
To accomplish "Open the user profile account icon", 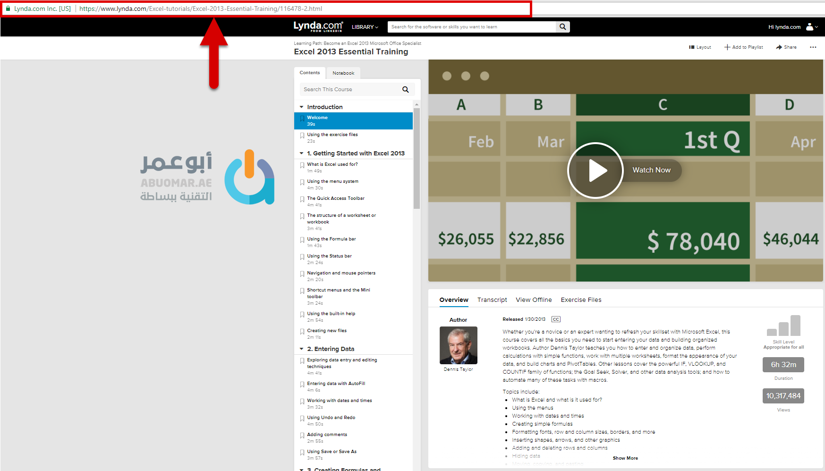I will click(x=810, y=27).
